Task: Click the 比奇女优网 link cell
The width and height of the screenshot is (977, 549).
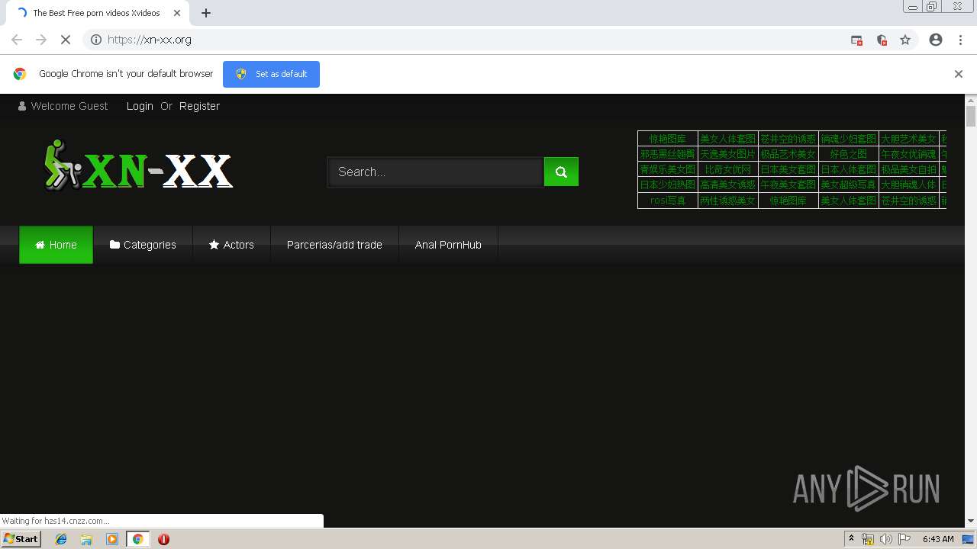Action: point(728,169)
